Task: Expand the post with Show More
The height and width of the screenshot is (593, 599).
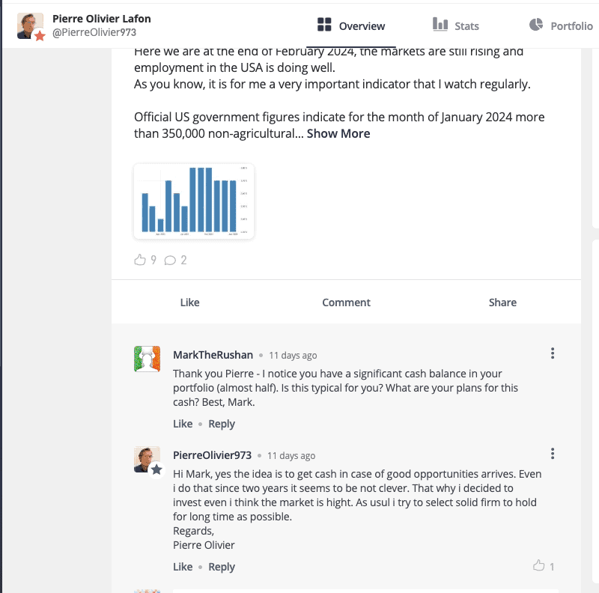Action: 338,134
